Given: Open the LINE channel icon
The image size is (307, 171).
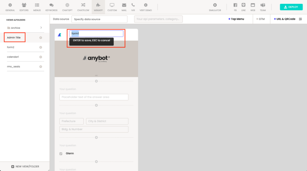Looking at the screenshot, I should point(243,5).
